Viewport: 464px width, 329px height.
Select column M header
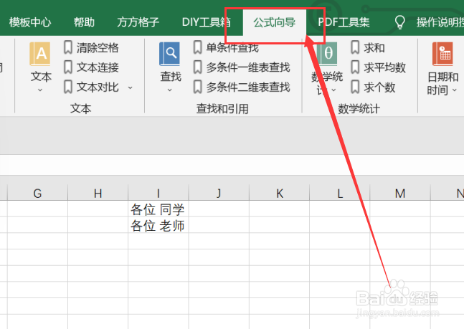[x=400, y=194]
